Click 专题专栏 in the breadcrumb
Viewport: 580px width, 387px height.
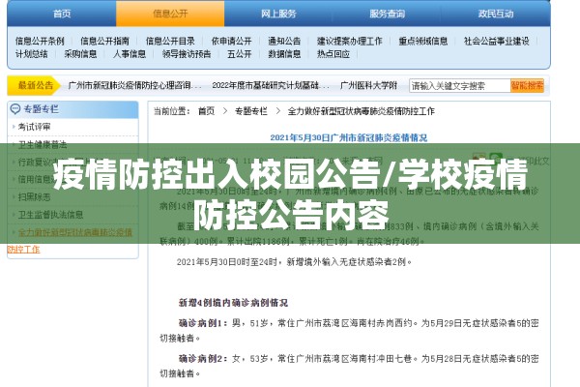tap(251, 111)
